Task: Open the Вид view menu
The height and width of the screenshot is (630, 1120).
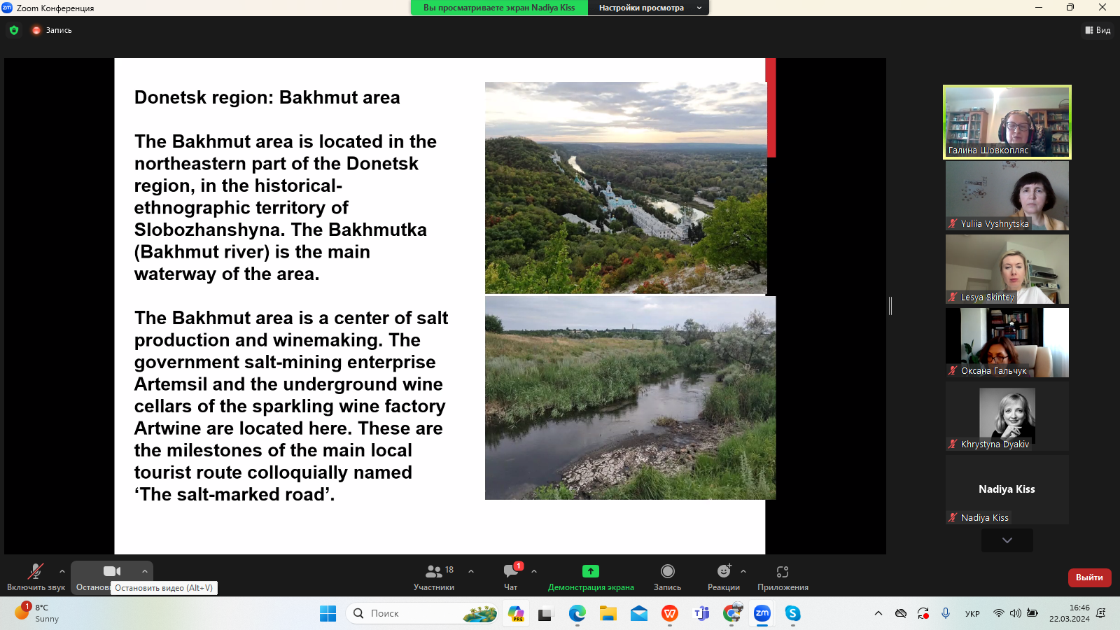Action: 1098,30
